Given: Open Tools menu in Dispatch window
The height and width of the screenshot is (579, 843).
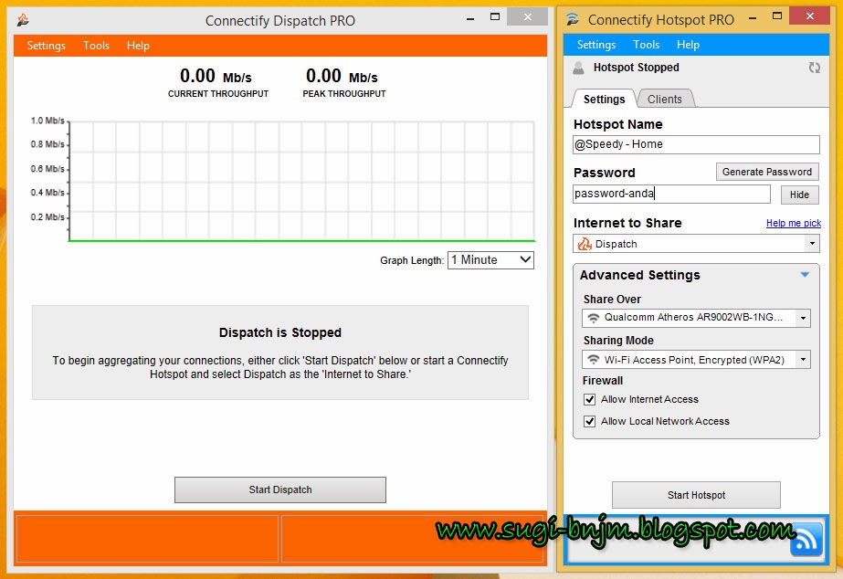Looking at the screenshot, I should tap(96, 46).
